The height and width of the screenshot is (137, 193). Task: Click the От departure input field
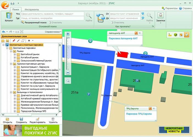(125, 14)
